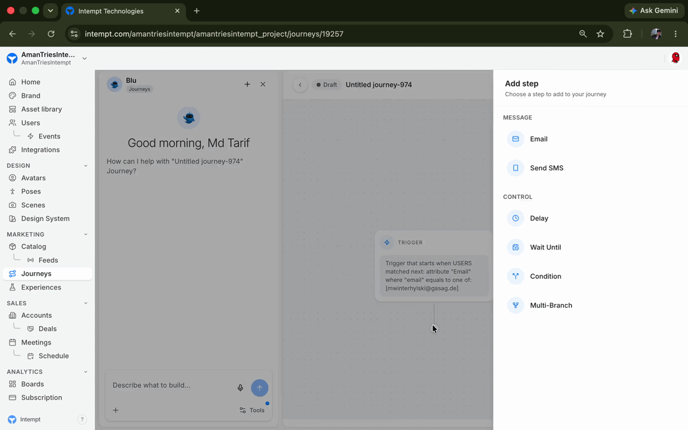Open tab search dropdown arrow
Screen dimensions: 688x430
click(x=50, y=11)
